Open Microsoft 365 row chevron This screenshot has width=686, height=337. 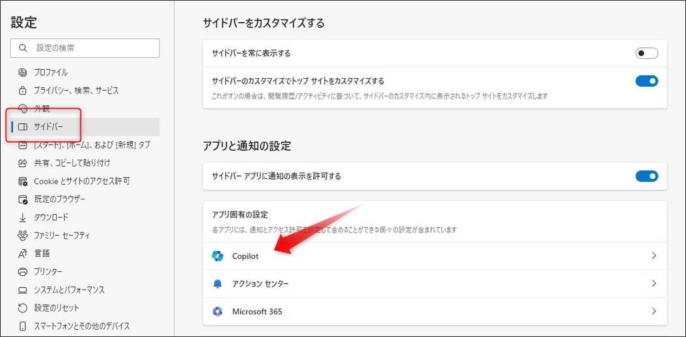654,311
